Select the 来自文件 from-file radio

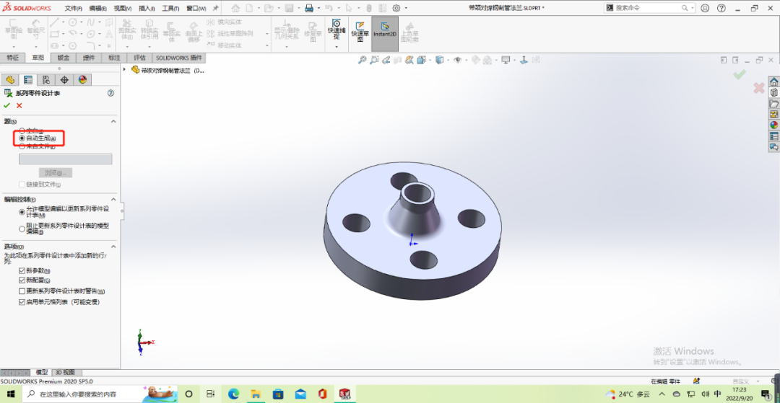22,146
